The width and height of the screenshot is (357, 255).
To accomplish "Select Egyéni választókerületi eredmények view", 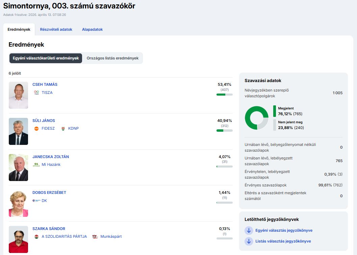I will 46,58.
